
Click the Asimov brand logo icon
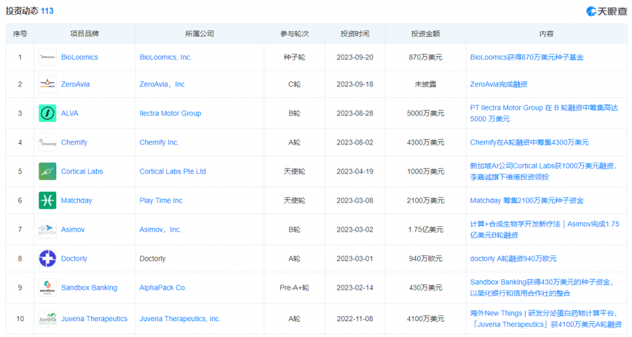coord(47,229)
